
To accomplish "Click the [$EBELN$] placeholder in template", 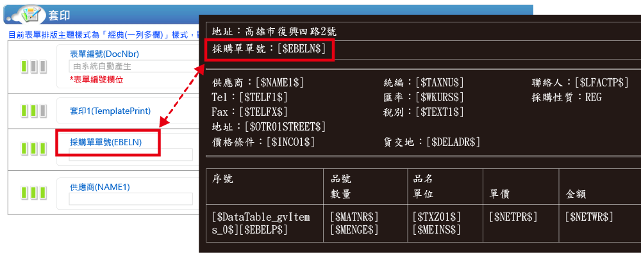I will (x=302, y=48).
